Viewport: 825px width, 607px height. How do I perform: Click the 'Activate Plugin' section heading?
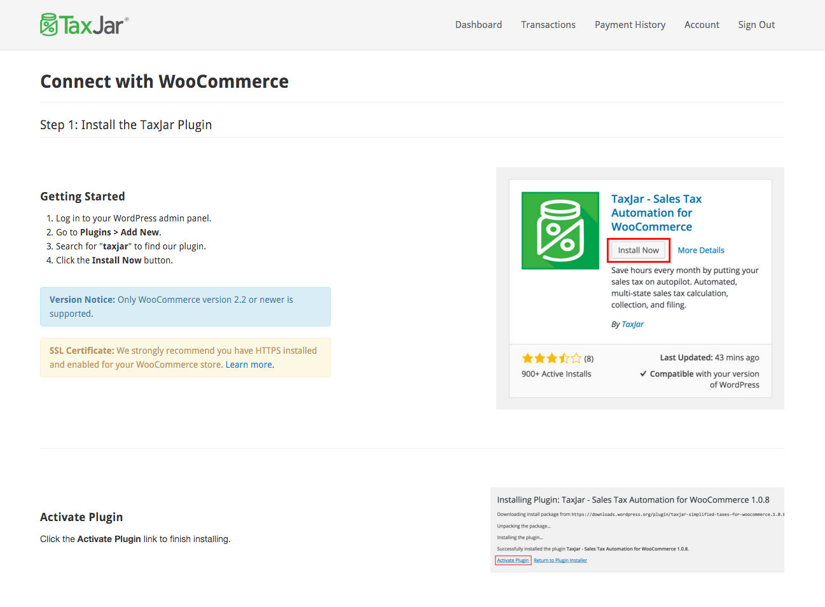pyautogui.click(x=81, y=517)
